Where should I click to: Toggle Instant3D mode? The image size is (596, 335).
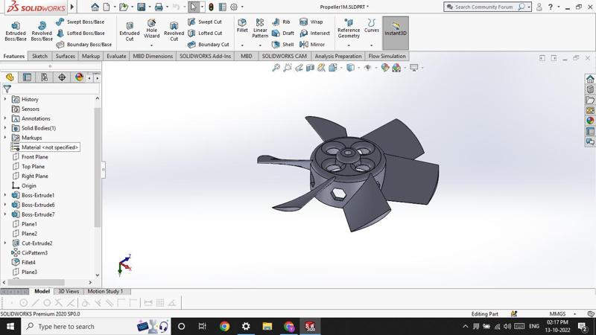pyautogui.click(x=396, y=33)
